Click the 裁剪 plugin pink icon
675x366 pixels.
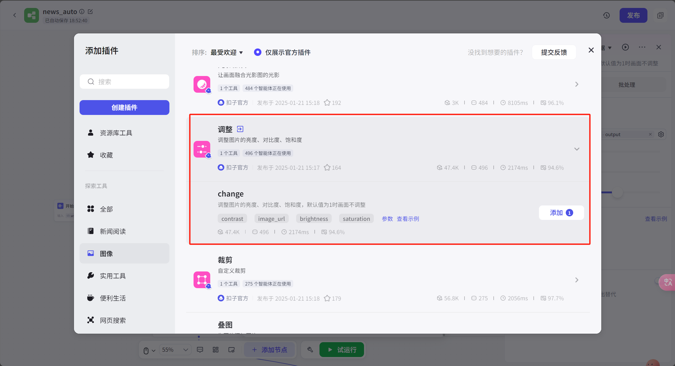tap(202, 280)
